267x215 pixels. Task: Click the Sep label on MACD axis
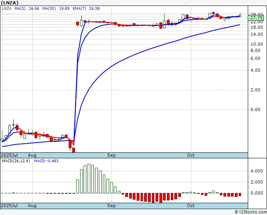[x=112, y=206]
